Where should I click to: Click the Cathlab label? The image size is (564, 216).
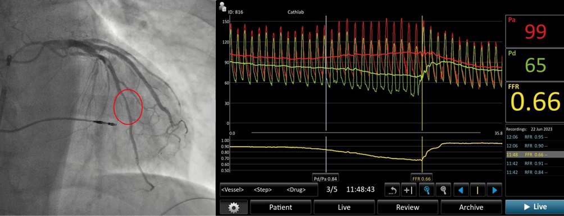pos(296,12)
